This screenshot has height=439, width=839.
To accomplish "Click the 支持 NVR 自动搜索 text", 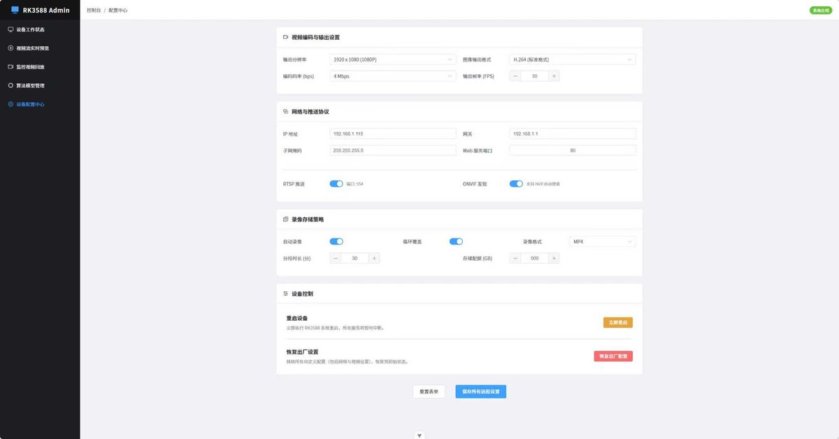I will (x=543, y=184).
